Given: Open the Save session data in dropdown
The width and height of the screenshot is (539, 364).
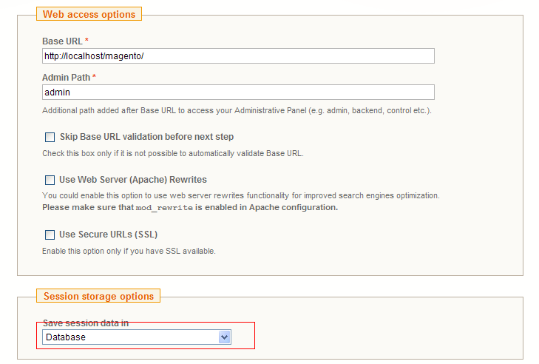Looking at the screenshot, I should point(137,337).
